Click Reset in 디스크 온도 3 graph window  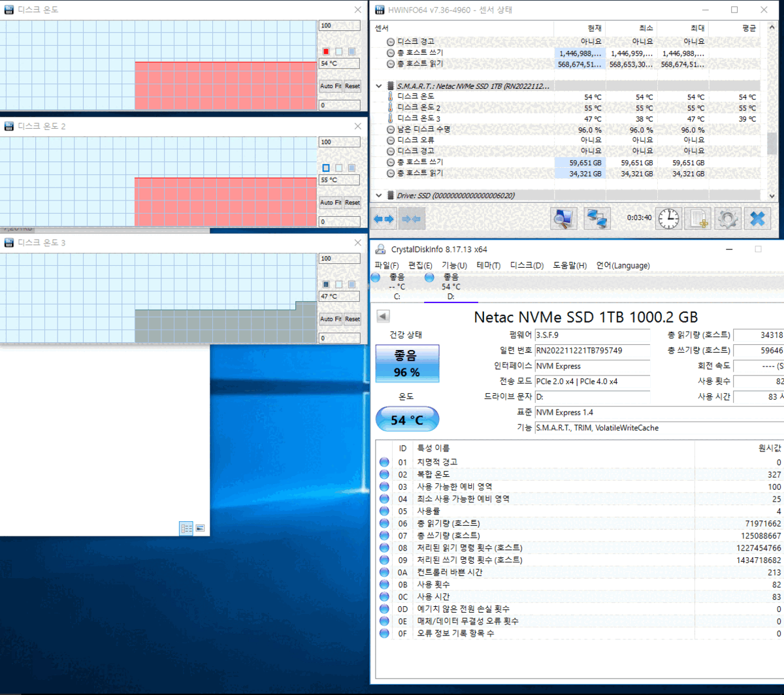[x=352, y=319]
